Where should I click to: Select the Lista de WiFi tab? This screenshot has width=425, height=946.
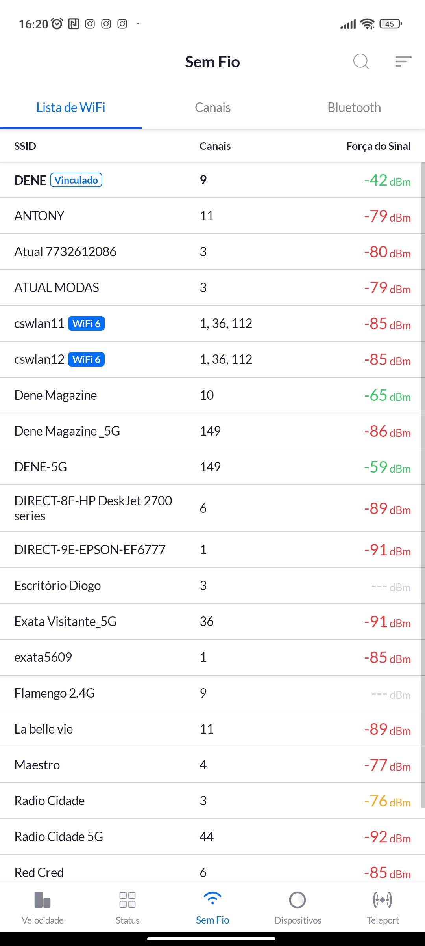click(x=71, y=108)
